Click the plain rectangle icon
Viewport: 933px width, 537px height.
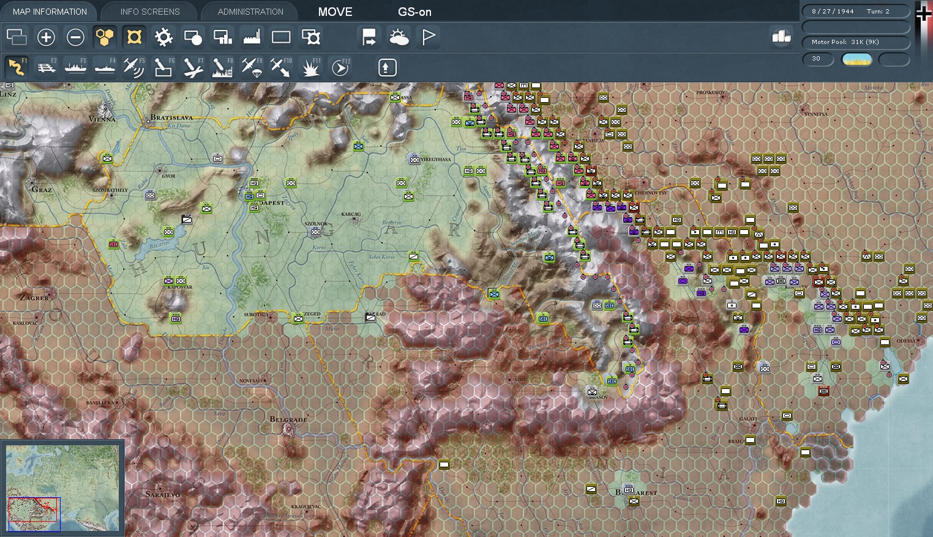281,37
